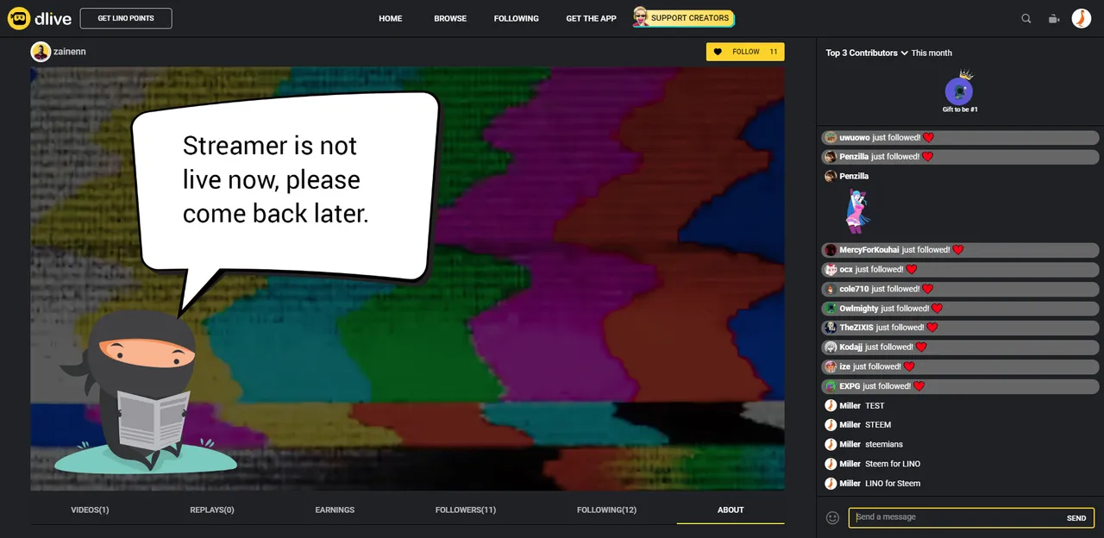Select the ABOUT tab
1104x538 pixels.
[x=731, y=510]
